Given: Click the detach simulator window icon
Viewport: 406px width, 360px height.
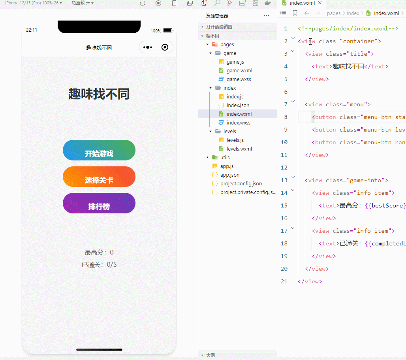Looking at the screenshot, I should pyautogui.click(x=190, y=3).
